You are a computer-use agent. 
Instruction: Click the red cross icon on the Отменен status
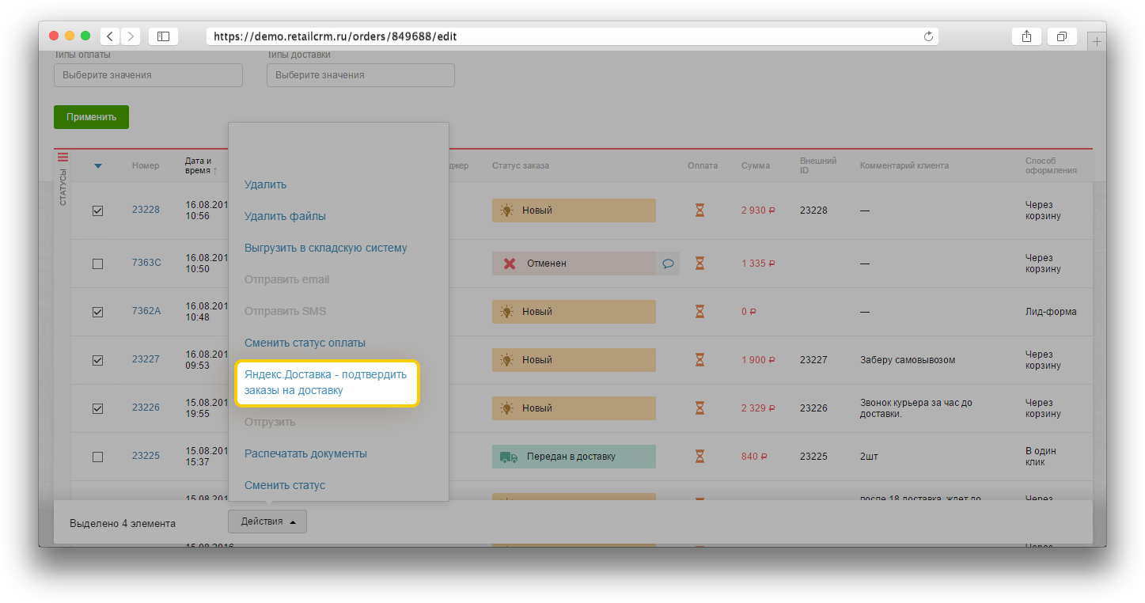click(510, 264)
